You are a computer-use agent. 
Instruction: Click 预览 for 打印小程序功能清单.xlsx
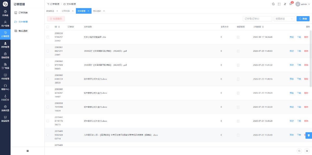click(292, 37)
